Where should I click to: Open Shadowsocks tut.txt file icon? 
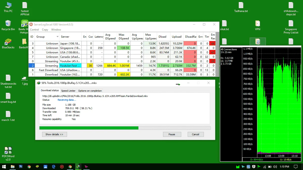pos(8,81)
